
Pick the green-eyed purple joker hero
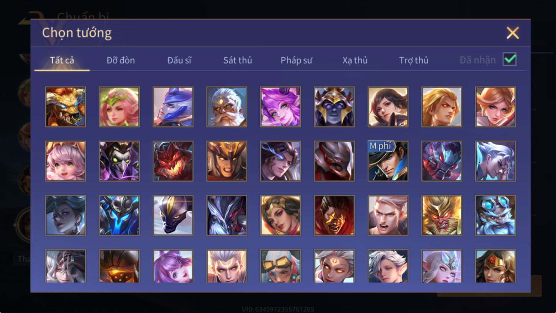tap(119, 161)
